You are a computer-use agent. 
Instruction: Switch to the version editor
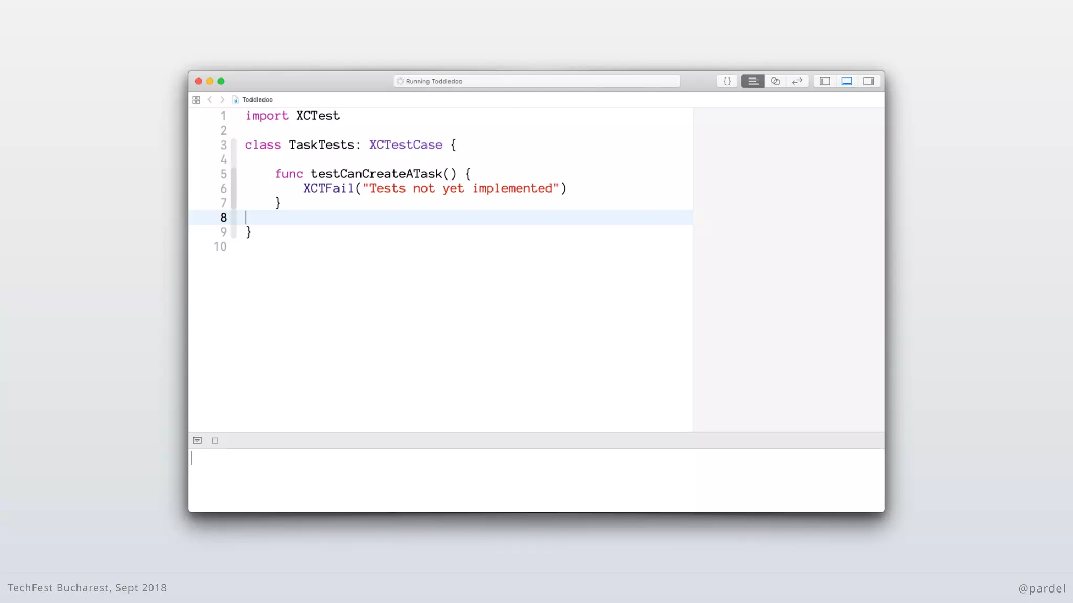pos(797,81)
